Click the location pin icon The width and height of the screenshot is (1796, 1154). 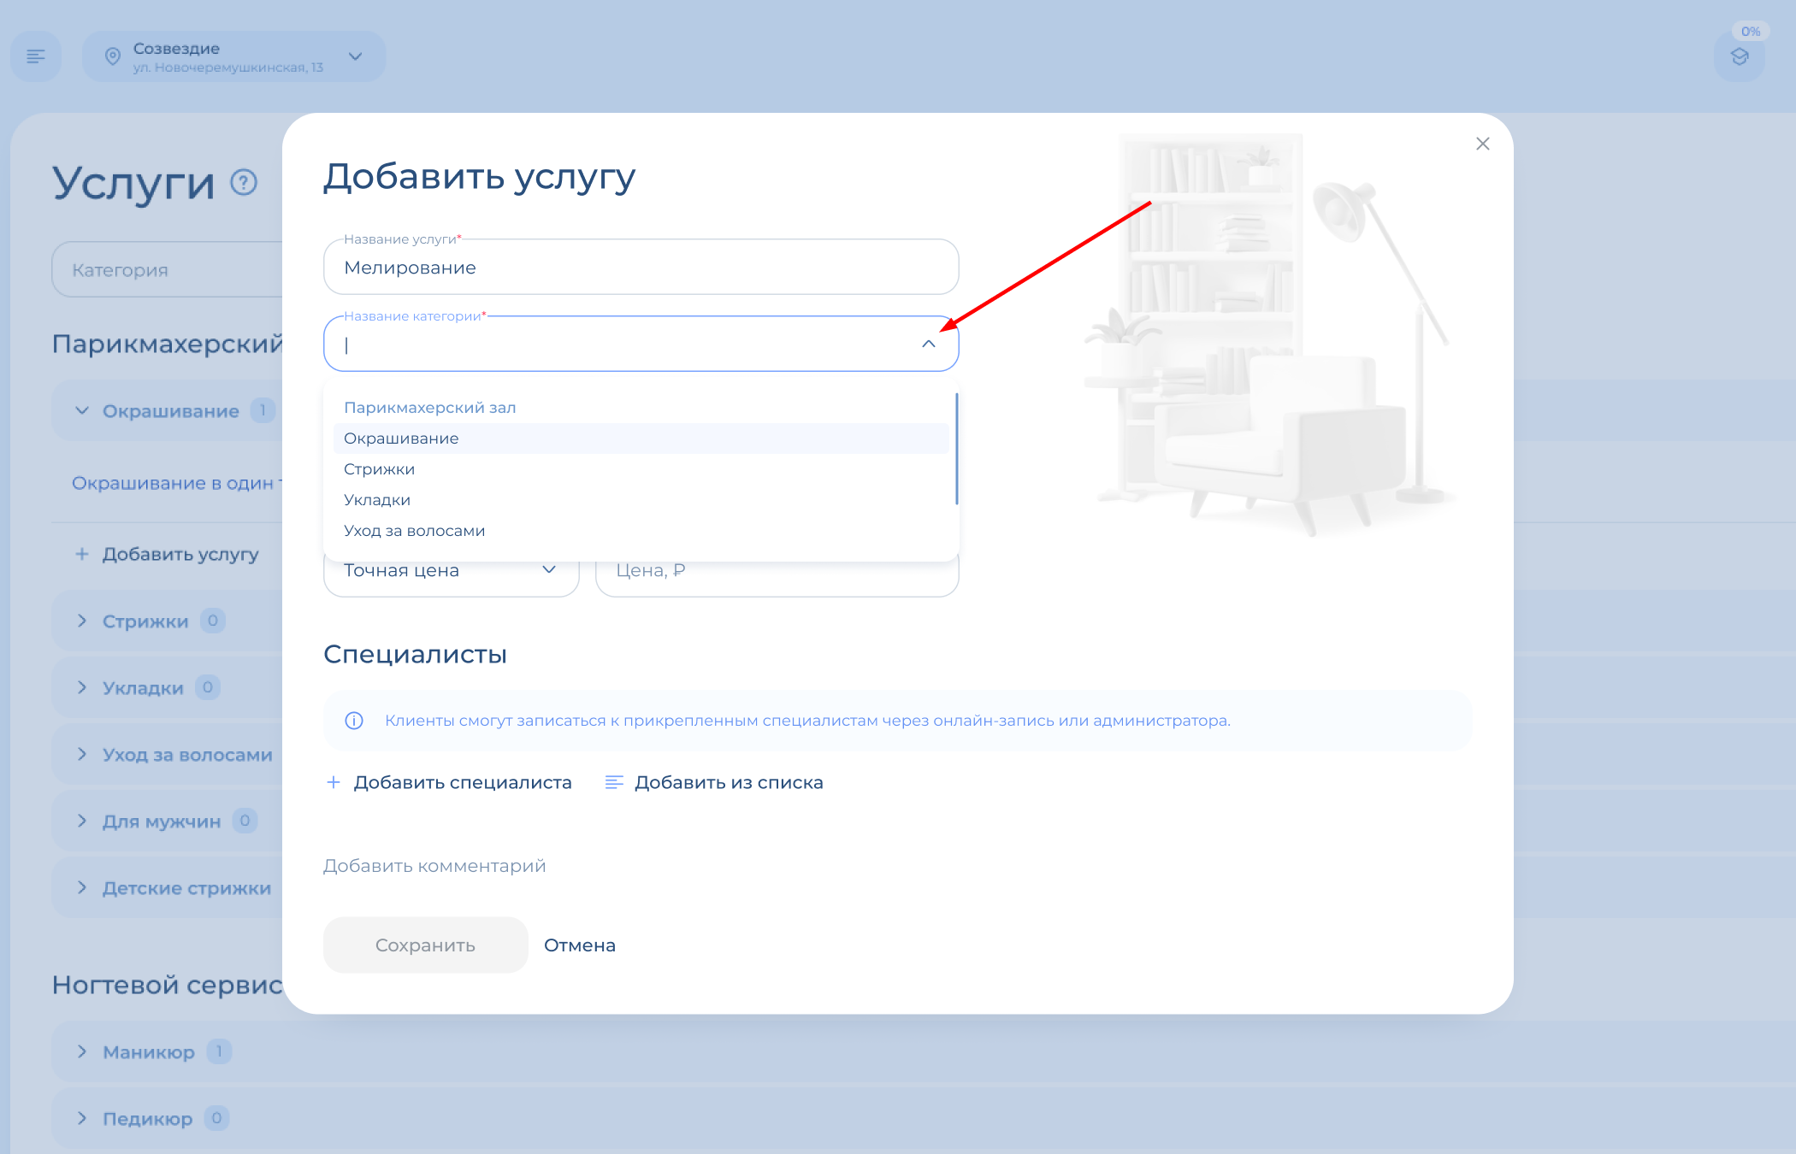click(112, 56)
